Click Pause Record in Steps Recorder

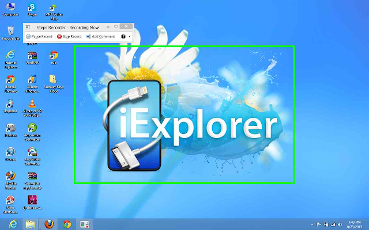click(x=39, y=36)
